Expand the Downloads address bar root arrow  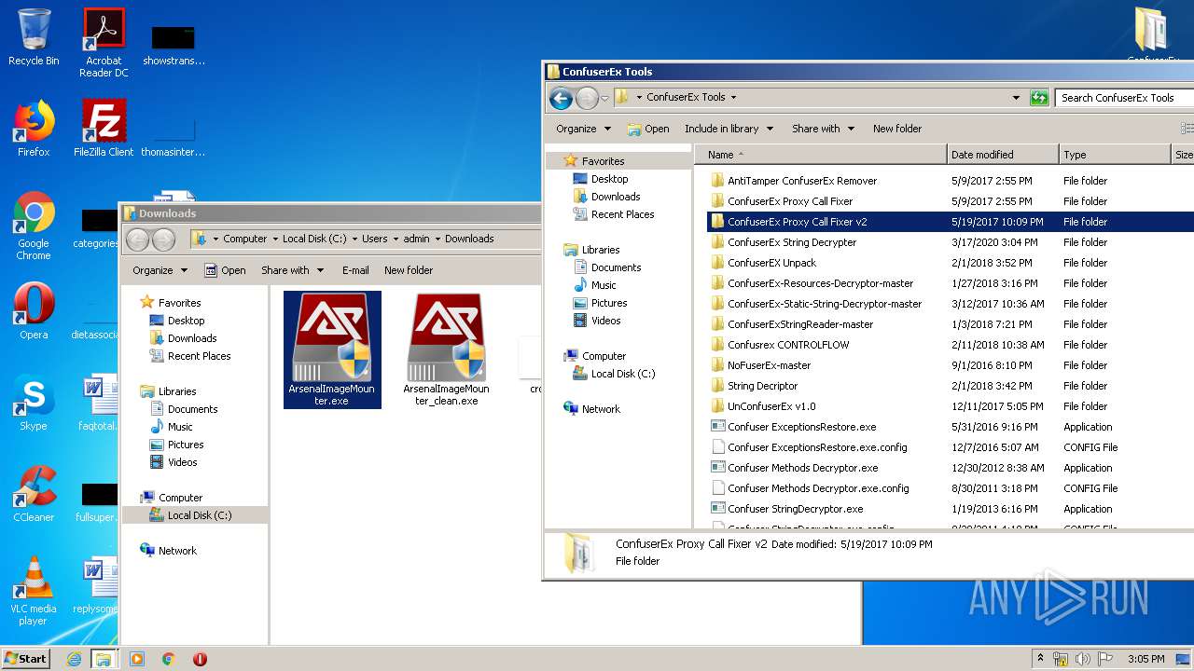click(215, 240)
